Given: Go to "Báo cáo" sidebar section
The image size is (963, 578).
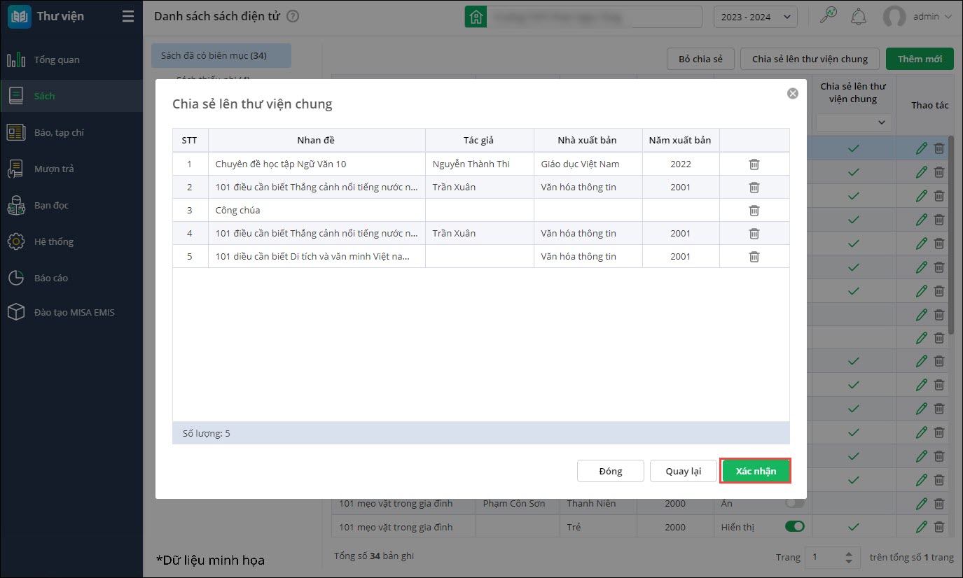Looking at the screenshot, I should [51, 278].
